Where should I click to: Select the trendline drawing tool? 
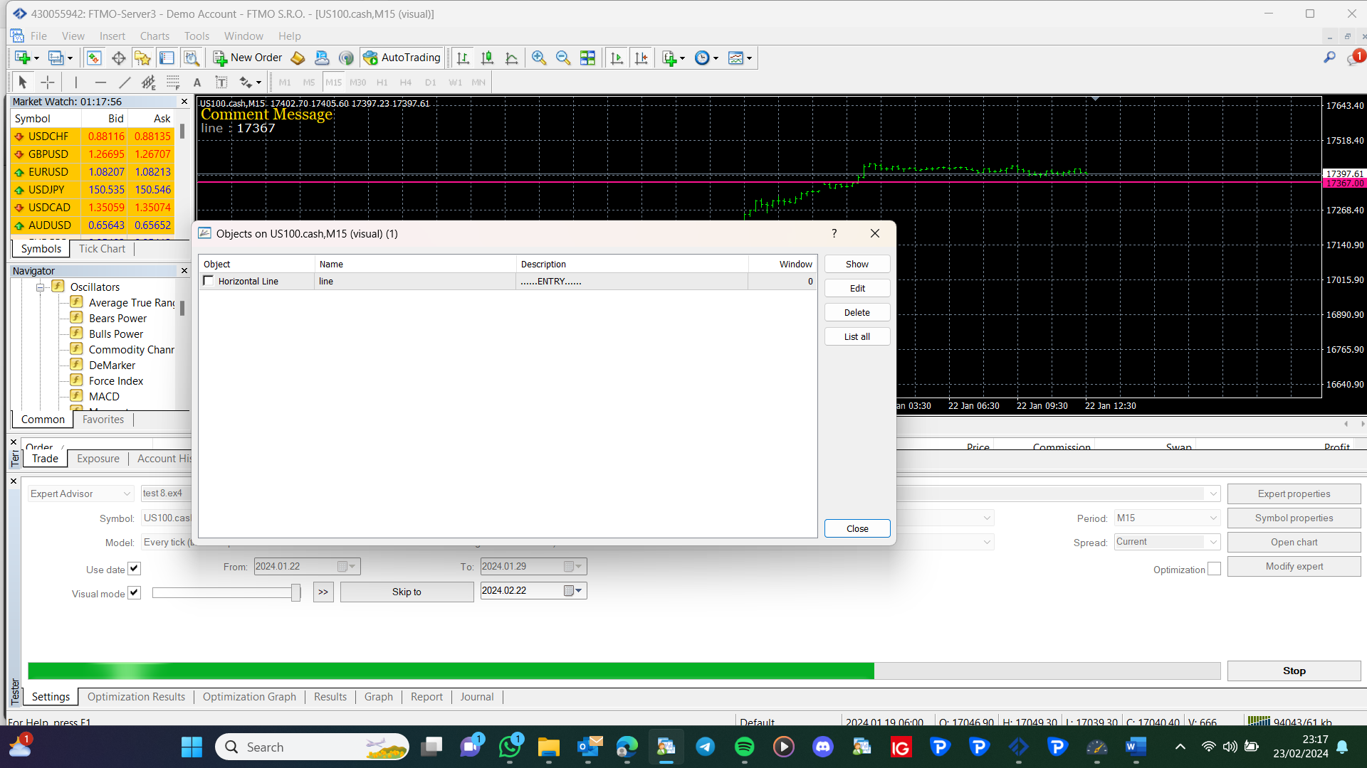pyautogui.click(x=125, y=82)
